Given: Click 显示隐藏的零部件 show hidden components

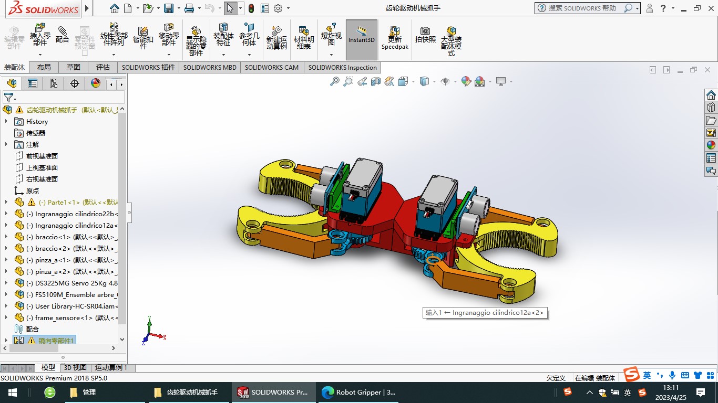Looking at the screenshot, I should point(196,41).
